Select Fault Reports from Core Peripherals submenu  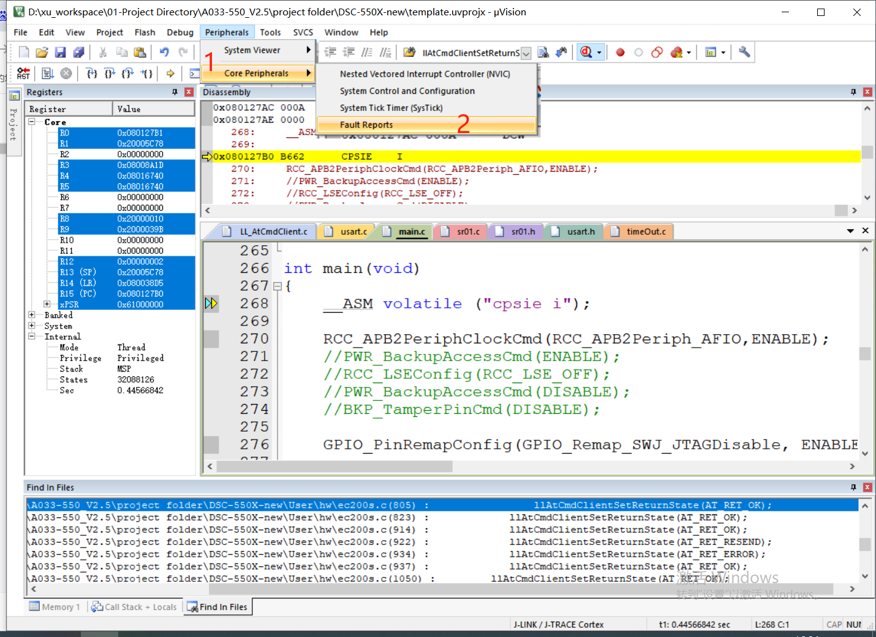tap(366, 124)
